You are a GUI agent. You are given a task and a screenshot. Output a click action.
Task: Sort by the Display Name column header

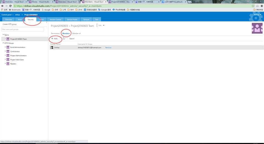pos(55,44)
